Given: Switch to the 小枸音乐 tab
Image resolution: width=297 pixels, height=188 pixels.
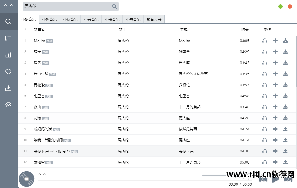Looking at the screenshot, I should pyautogui.click(x=49, y=19).
